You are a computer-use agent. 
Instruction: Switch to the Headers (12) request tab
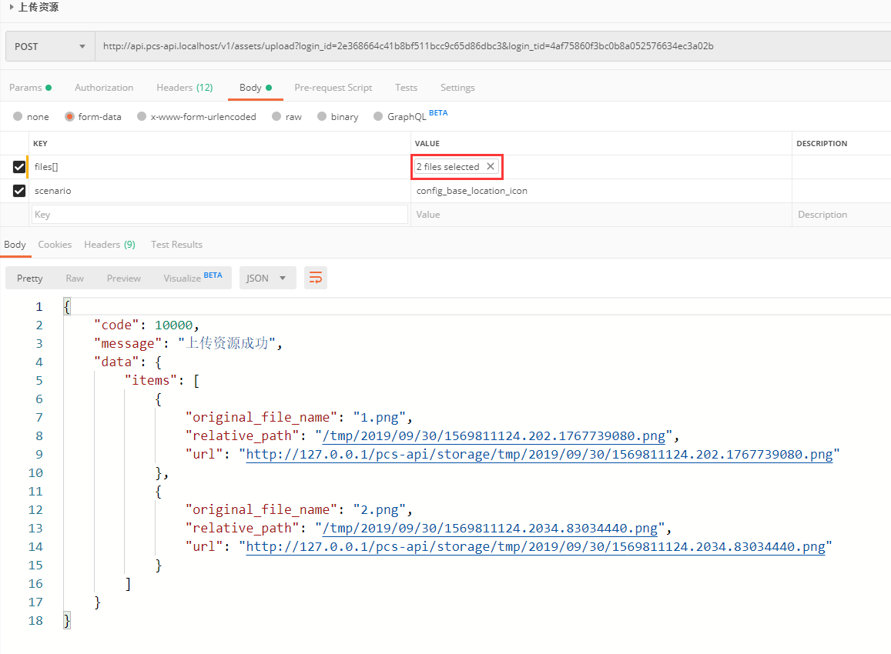point(184,88)
